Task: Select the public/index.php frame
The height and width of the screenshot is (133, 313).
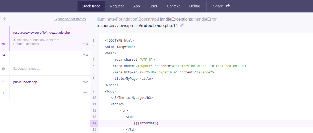Action: click(x=25, y=82)
